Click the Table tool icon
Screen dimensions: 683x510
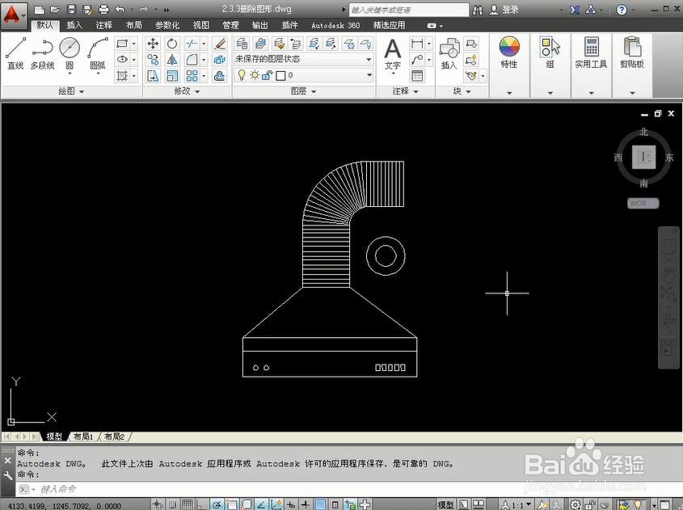click(417, 76)
